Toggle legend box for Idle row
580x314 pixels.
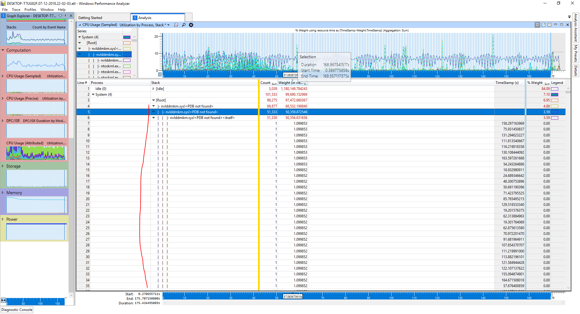(x=555, y=89)
